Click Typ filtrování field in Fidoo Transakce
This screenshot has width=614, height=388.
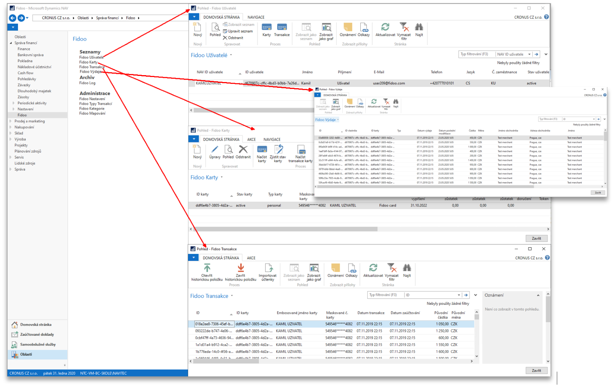(x=386, y=295)
